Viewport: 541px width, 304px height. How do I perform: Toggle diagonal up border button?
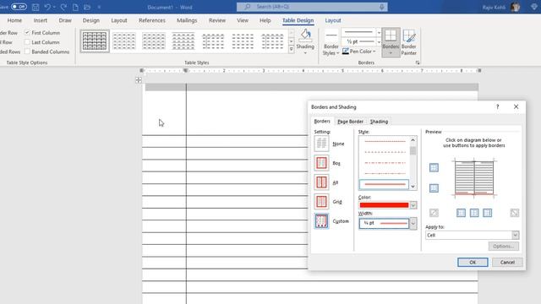click(x=434, y=213)
